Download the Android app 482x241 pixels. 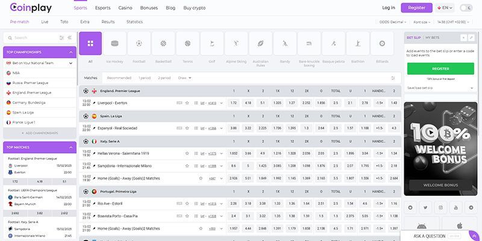421,227
